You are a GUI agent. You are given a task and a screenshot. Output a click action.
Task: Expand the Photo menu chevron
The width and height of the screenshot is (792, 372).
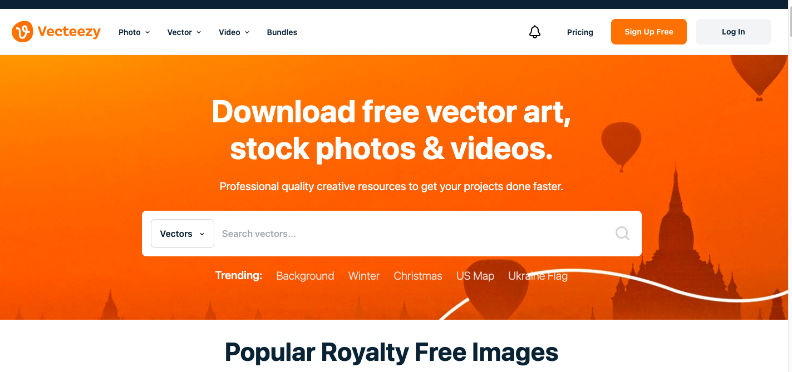point(147,32)
